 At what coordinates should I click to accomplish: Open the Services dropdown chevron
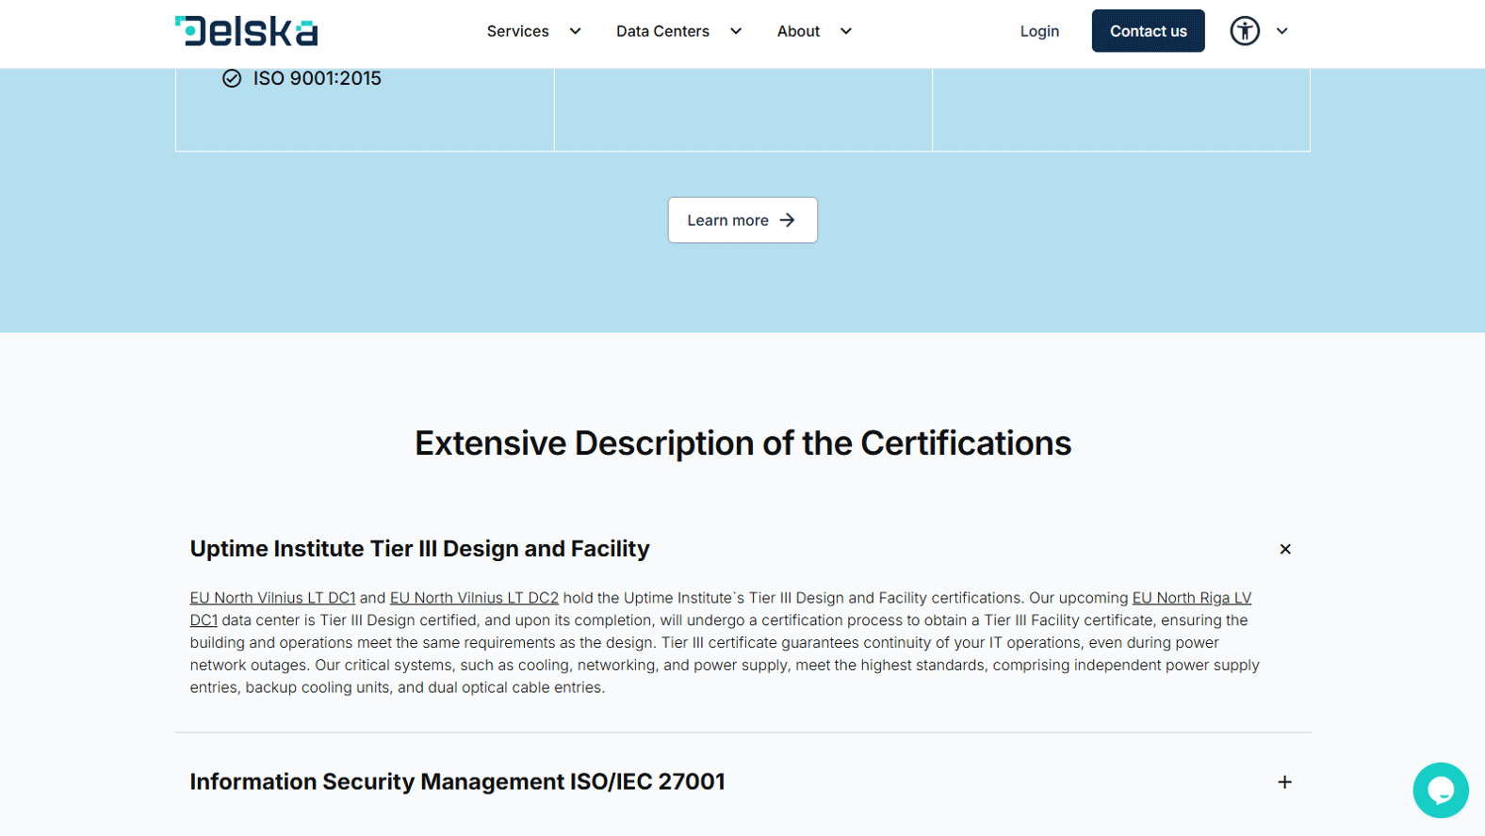pyautogui.click(x=575, y=31)
